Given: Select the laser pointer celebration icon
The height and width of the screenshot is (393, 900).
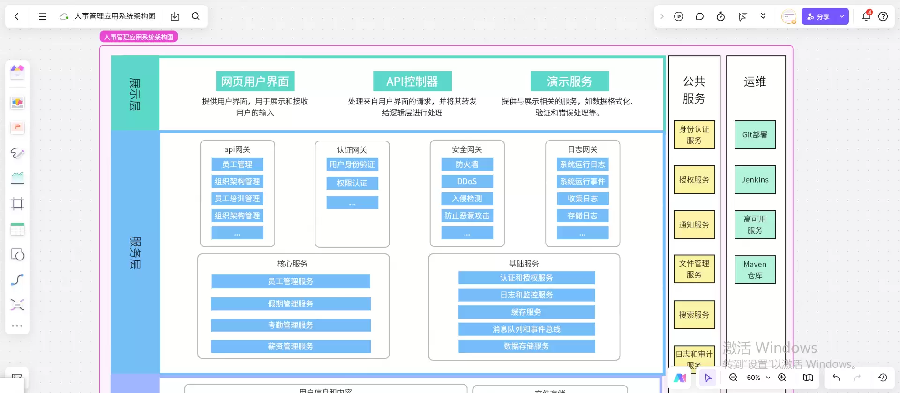Looking at the screenshot, I should 742,16.
